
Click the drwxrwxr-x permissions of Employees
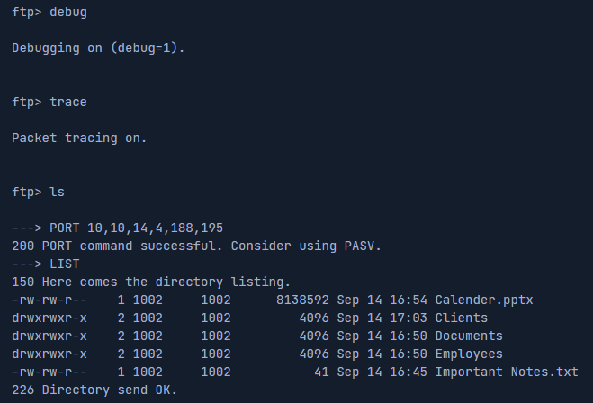(x=49, y=354)
